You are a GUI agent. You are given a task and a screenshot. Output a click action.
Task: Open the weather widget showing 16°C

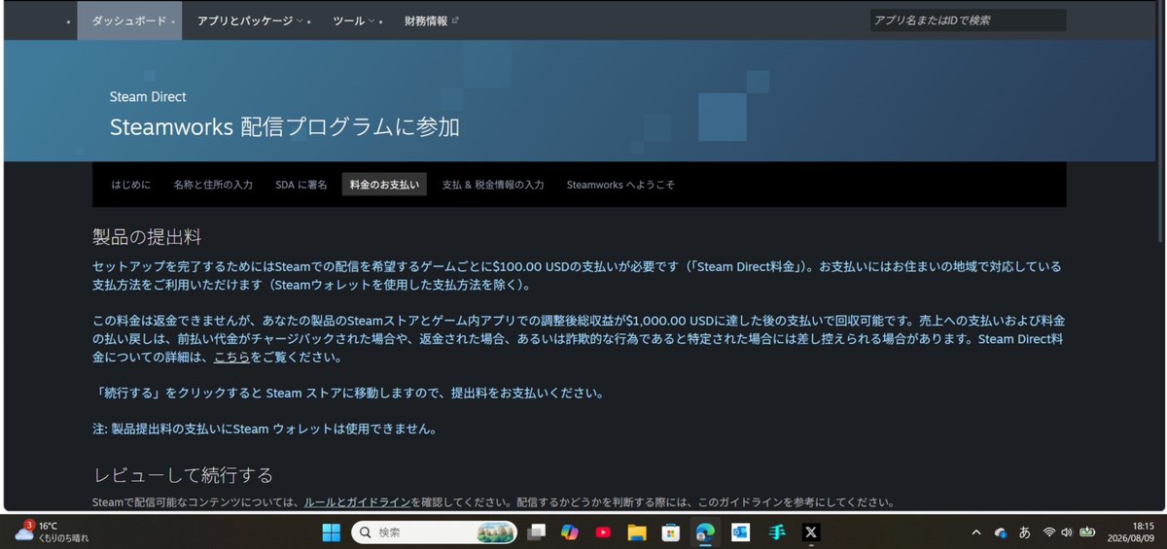(x=52, y=532)
